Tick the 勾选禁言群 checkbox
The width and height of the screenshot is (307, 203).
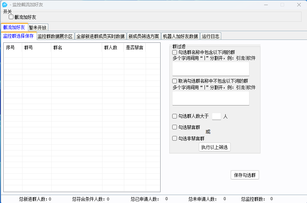(175, 128)
